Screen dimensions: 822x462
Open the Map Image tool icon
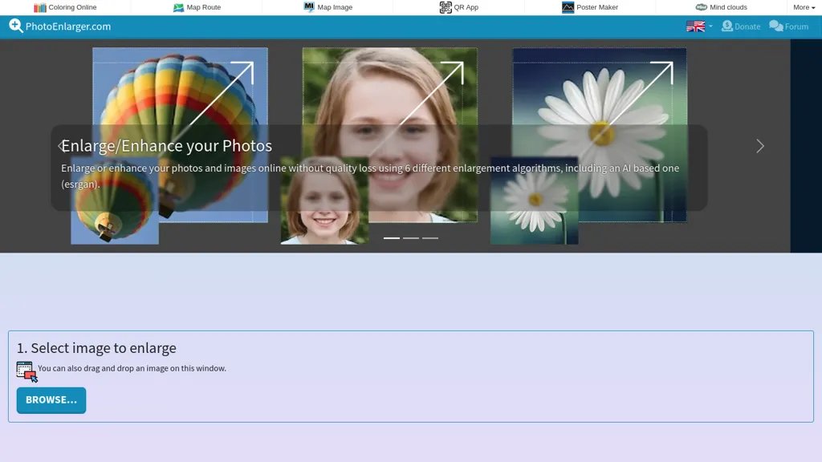309,7
